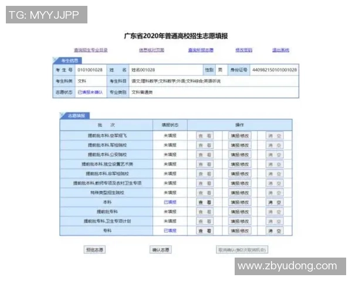
Task: Click 查看 in the 特殊类型招生院校 row
Action: pos(205,193)
